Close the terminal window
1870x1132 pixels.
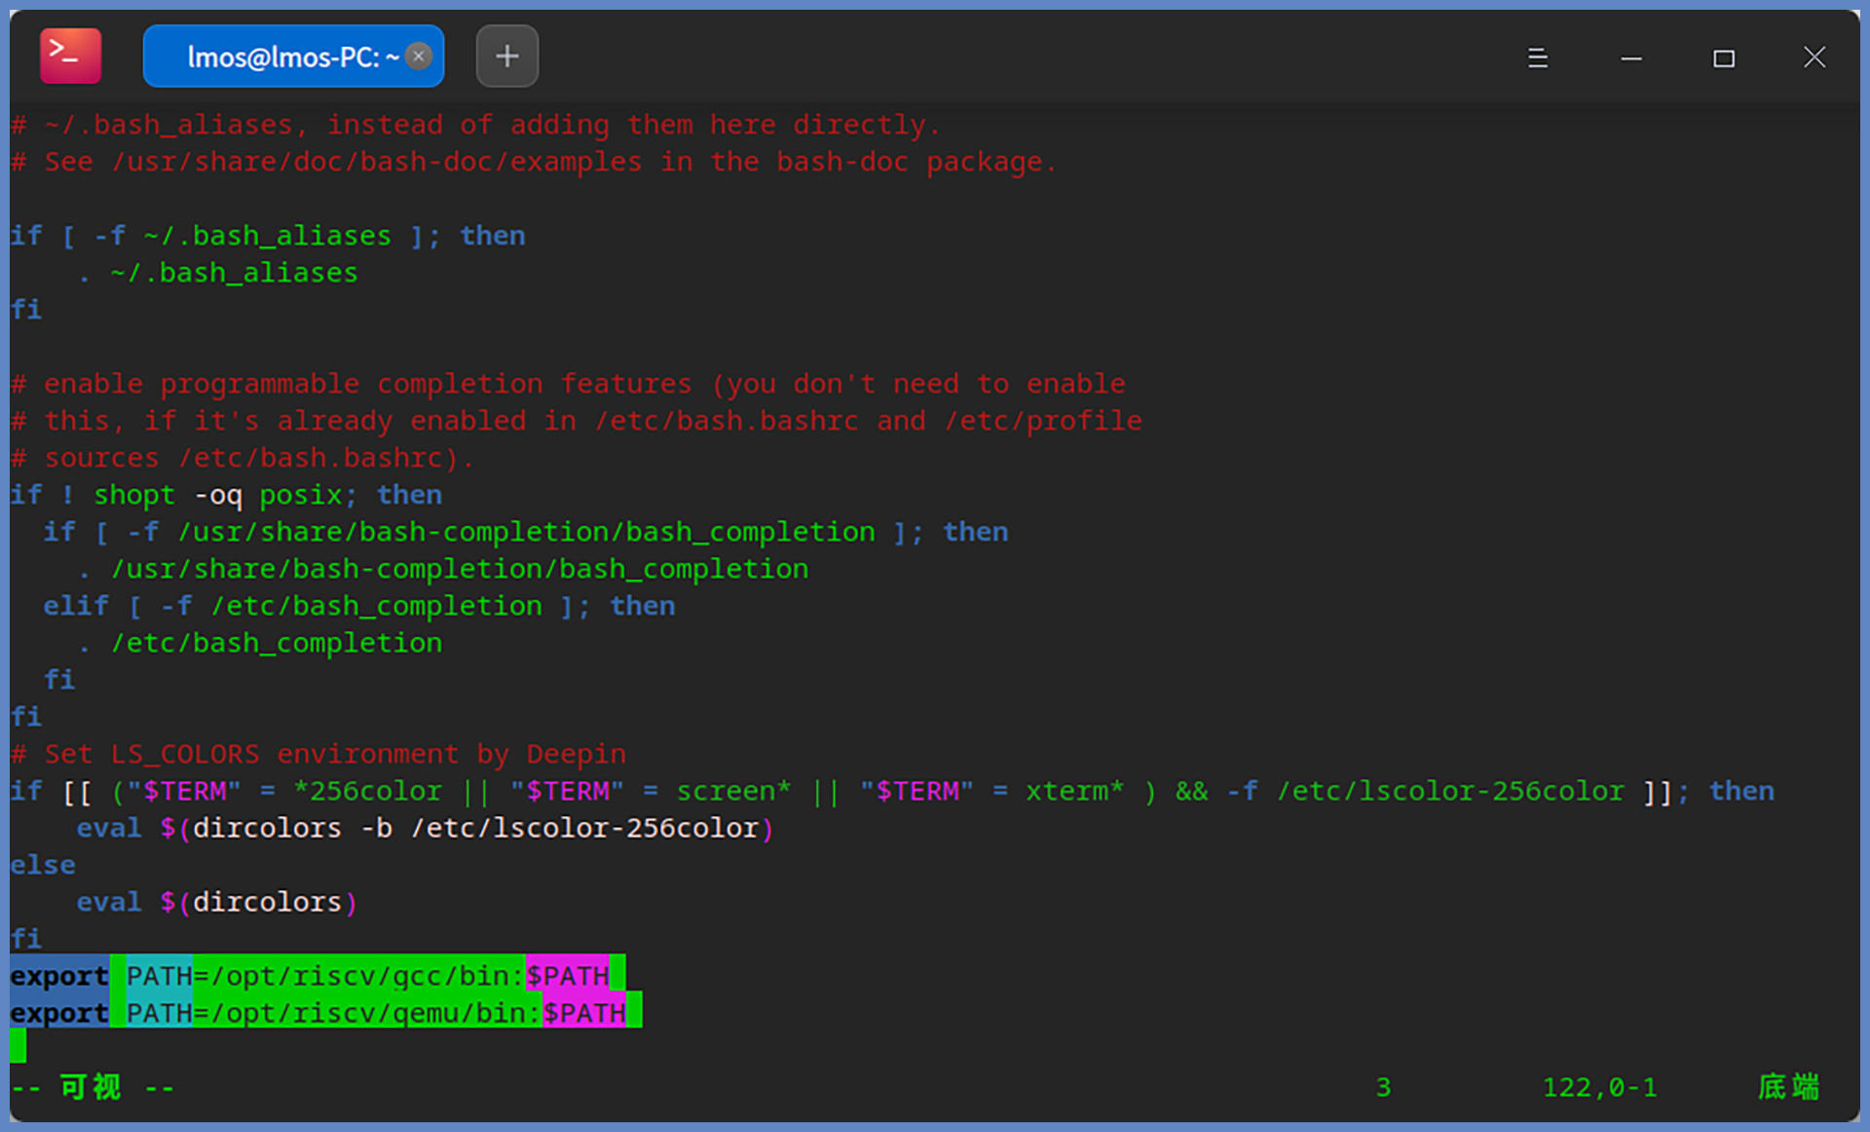tap(1814, 57)
